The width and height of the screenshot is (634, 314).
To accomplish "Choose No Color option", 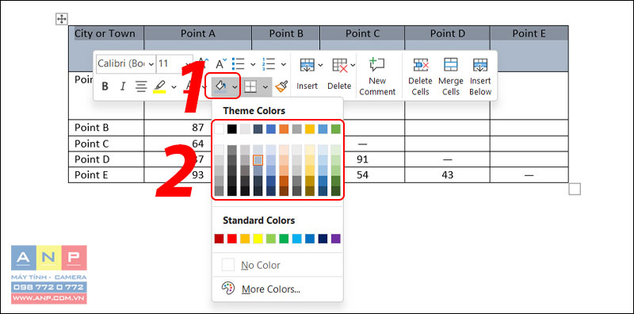I will 261,266.
